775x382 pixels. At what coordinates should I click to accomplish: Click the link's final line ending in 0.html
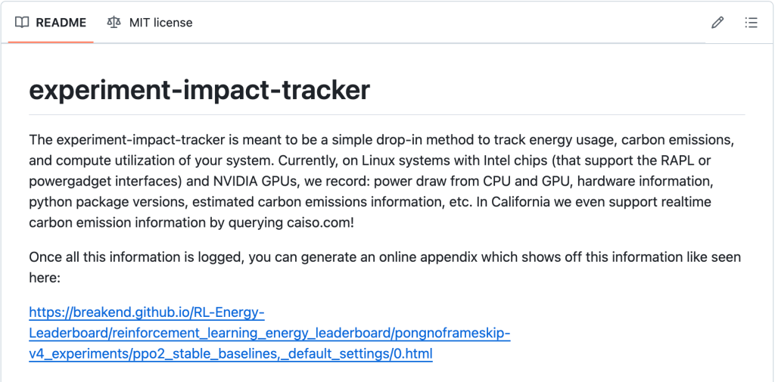click(x=230, y=353)
